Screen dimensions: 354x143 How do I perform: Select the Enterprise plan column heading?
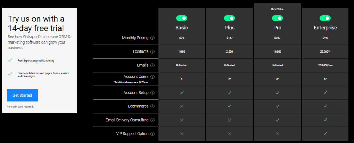click(x=325, y=28)
